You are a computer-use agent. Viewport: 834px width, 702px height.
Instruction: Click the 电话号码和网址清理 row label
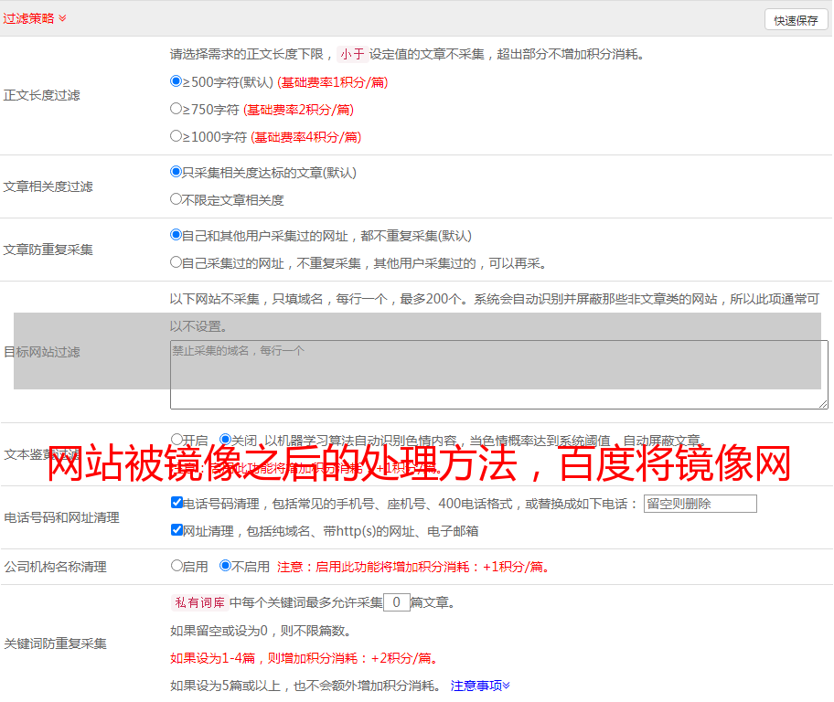61,517
